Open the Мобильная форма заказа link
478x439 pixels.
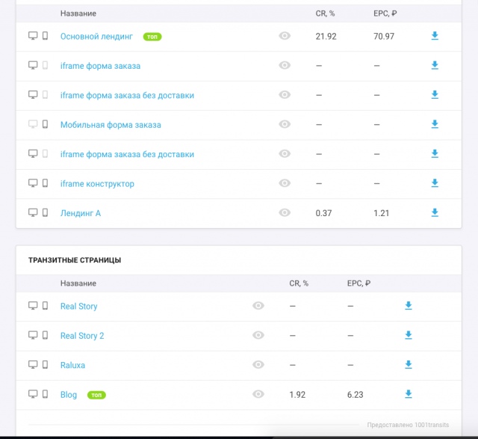[x=111, y=125]
